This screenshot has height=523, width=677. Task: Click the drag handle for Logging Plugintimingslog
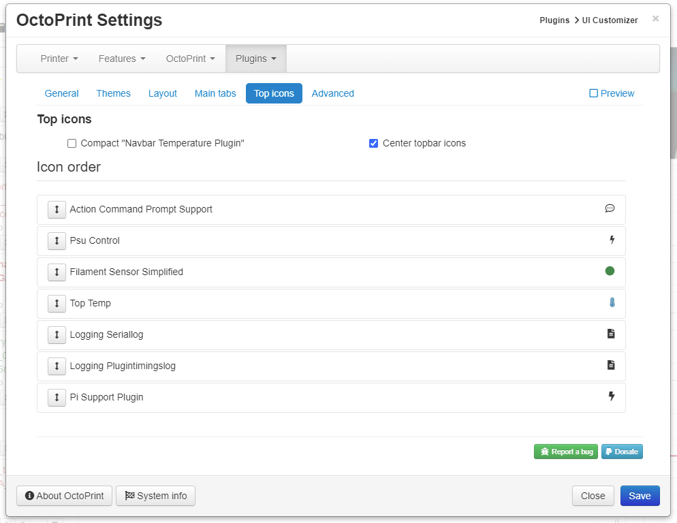57,366
